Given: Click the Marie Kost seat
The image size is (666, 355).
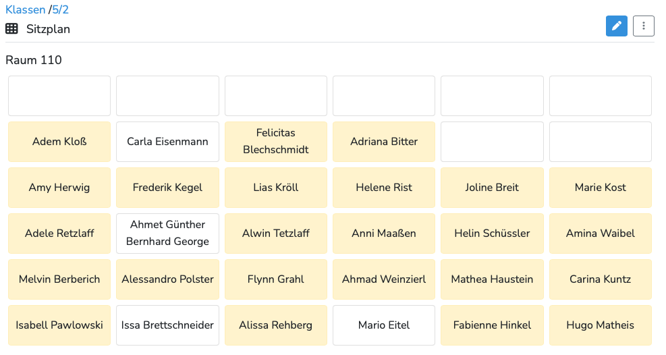Looking at the screenshot, I should 600,187.
